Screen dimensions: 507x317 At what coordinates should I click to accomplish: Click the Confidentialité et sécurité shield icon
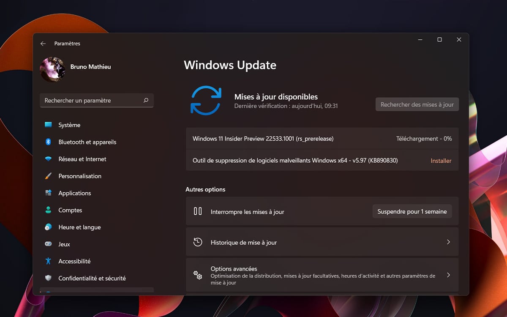pos(48,278)
